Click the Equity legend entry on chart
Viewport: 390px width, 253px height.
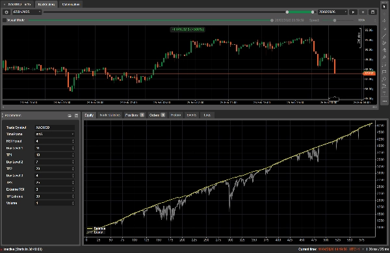(x=96, y=232)
